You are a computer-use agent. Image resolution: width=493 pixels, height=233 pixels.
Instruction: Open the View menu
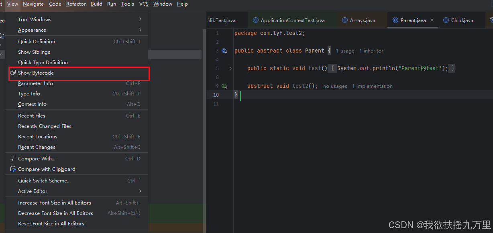click(12, 4)
